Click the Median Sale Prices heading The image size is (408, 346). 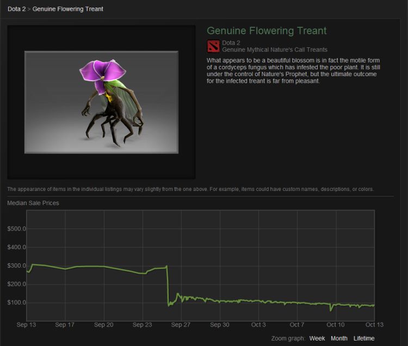[x=33, y=203]
